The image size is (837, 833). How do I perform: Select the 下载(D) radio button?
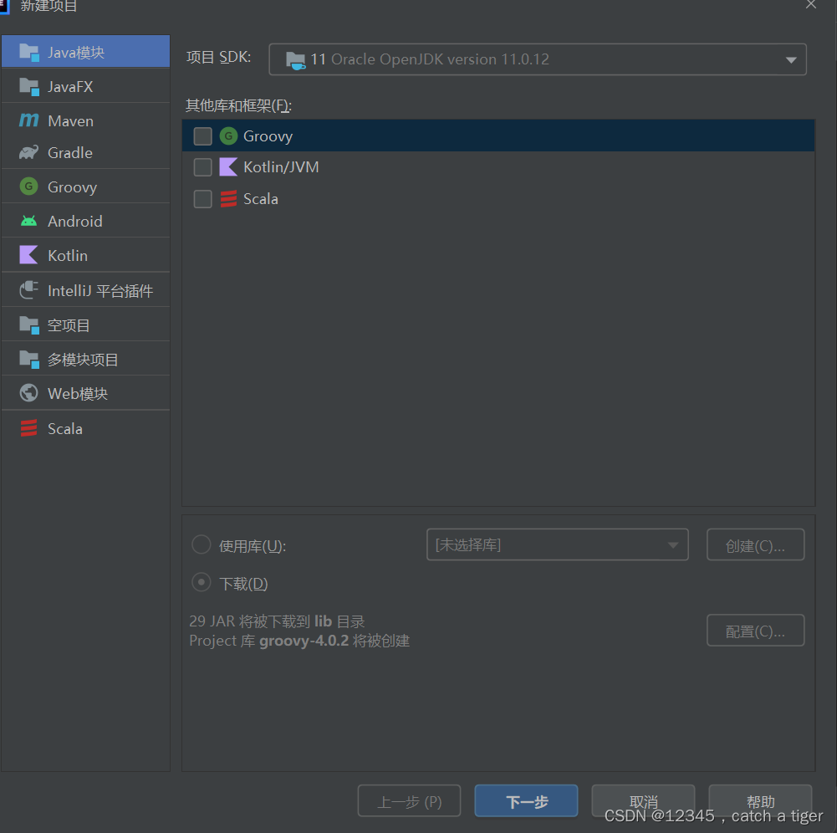point(202,582)
